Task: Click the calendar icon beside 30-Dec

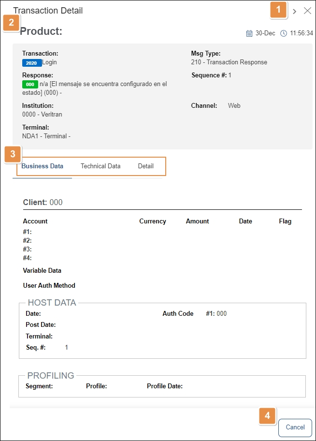Action: coord(249,33)
